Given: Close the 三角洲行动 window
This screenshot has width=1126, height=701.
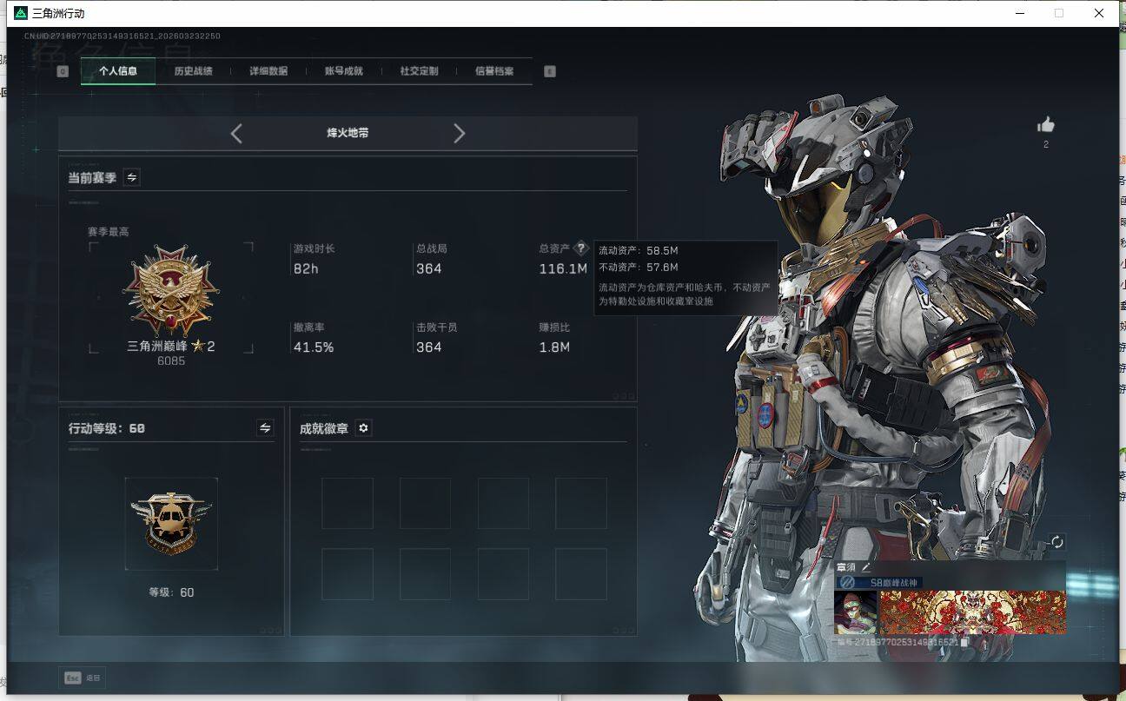Looking at the screenshot, I should click(1098, 13).
